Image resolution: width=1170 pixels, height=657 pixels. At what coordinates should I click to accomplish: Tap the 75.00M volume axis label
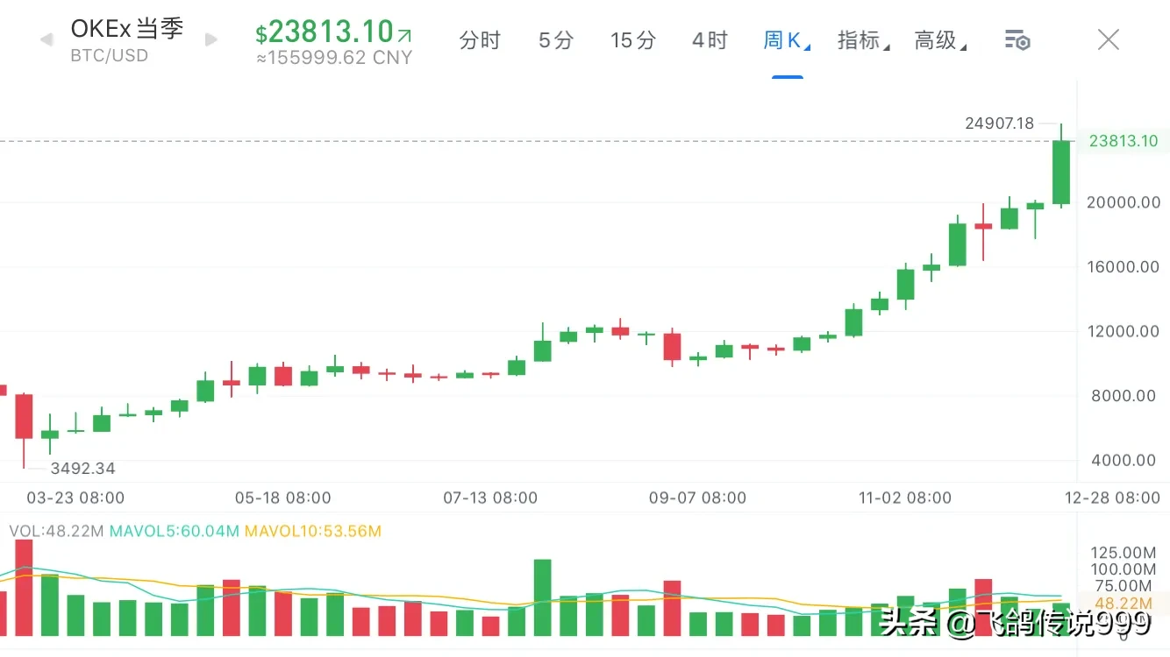click(1125, 586)
